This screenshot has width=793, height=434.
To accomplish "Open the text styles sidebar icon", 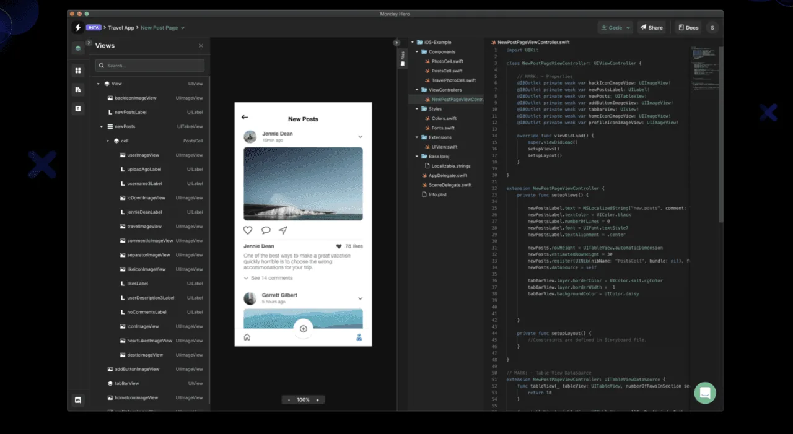I will pyautogui.click(x=78, y=108).
